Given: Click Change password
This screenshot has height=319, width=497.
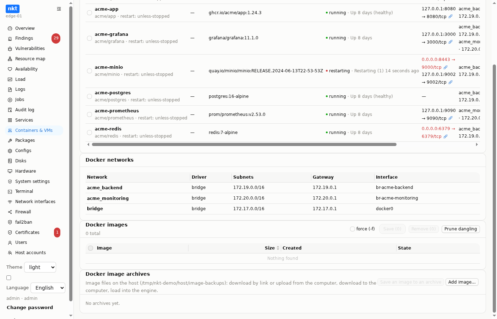Looking at the screenshot, I should pyautogui.click(x=30, y=308).
